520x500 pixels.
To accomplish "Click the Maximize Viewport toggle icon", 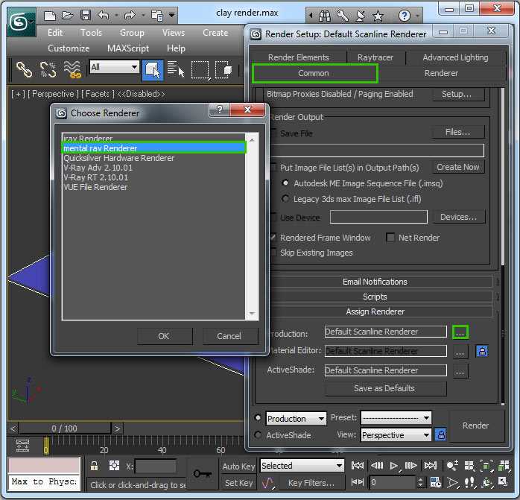I will (503, 482).
